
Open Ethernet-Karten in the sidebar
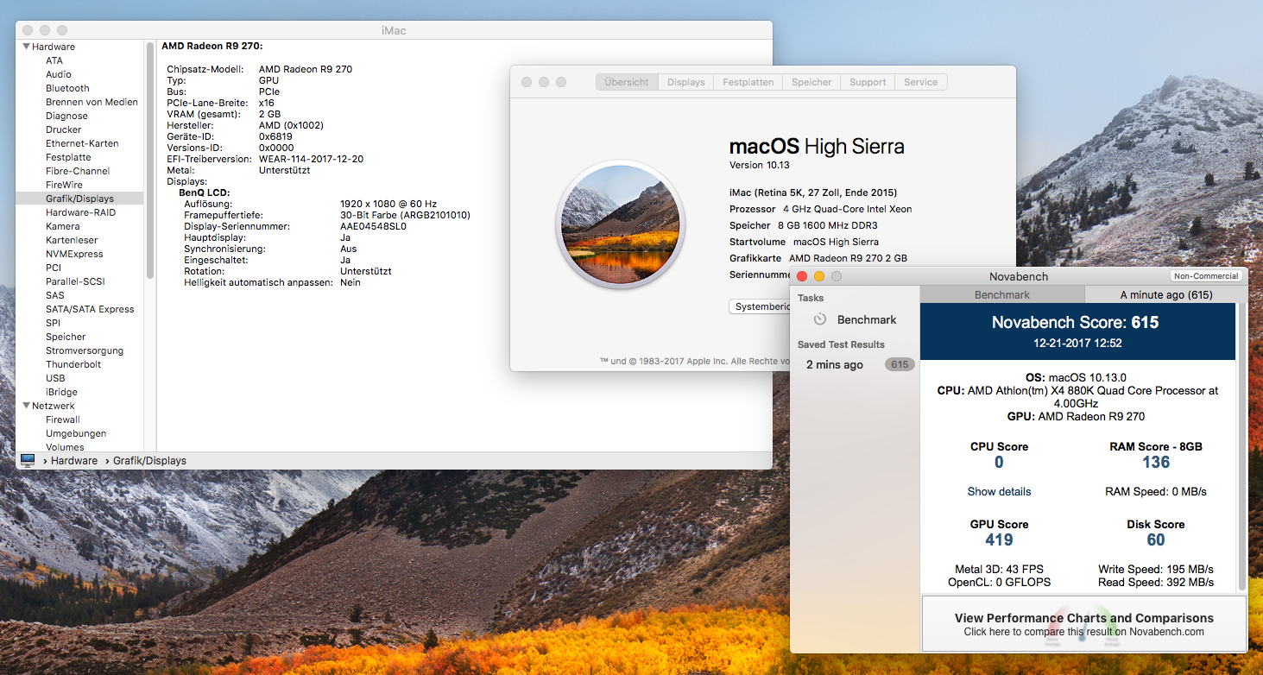coord(82,143)
